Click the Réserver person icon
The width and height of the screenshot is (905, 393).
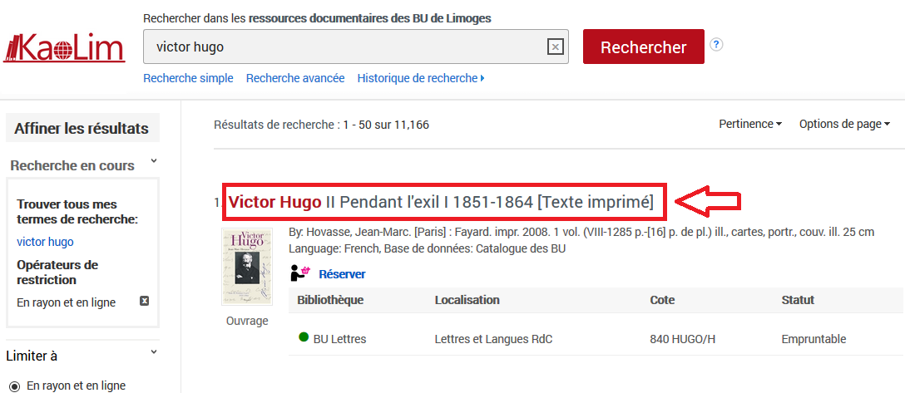point(299,273)
